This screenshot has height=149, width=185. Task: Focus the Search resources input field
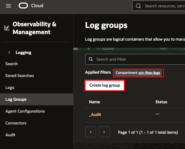pos(159,6)
